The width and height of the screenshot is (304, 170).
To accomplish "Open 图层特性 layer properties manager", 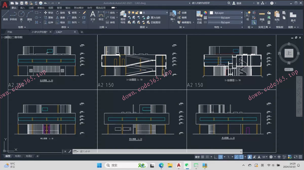I will point(123,17).
